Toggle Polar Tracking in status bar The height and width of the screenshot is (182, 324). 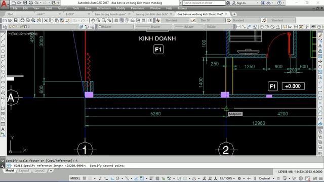[117, 178]
